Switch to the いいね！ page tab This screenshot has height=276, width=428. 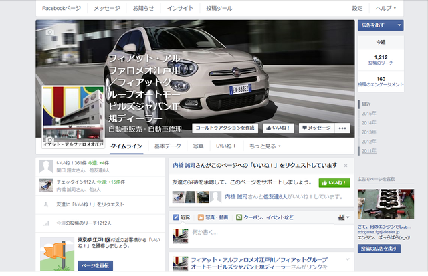point(226,146)
